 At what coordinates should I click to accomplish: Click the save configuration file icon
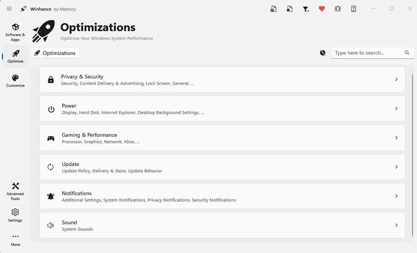pyautogui.click(x=273, y=9)
